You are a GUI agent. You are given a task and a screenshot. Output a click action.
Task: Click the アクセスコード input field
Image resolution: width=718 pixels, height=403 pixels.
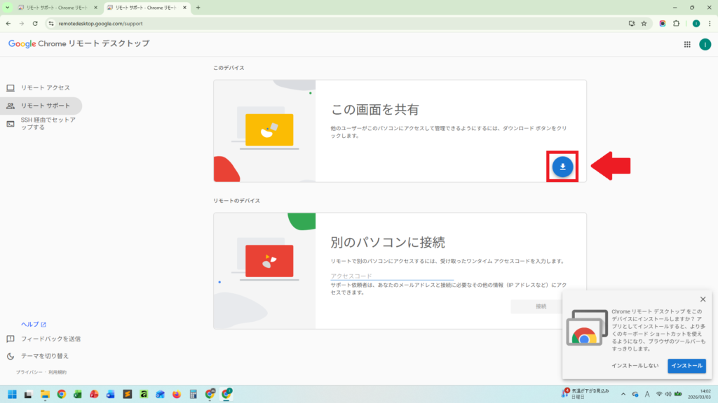(x=392, y=276)
